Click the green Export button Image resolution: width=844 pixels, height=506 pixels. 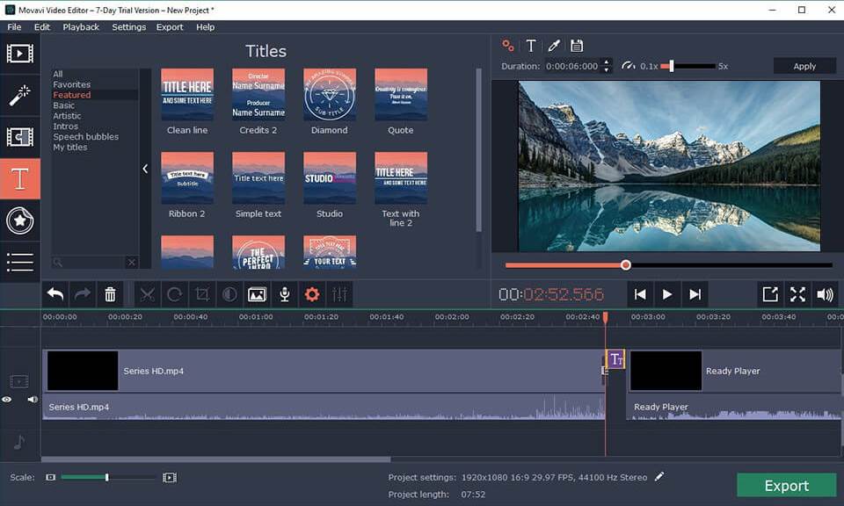pyautogui.click(x=786, y=486)
